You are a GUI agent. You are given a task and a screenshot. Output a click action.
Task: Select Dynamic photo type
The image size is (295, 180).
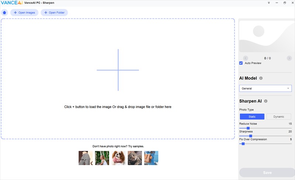pyautogui.click(x=279, y=117)
